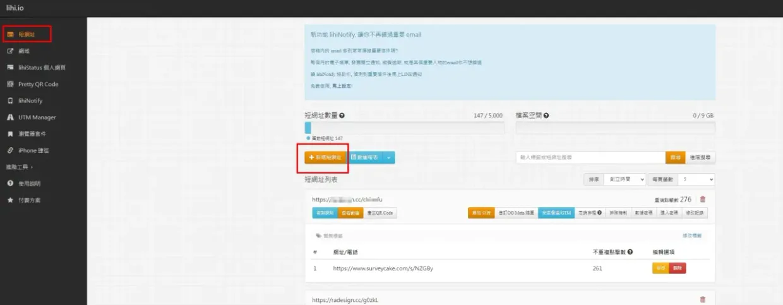Click the 147 / 5,000 quota text
Viewport: 783px width, 305px height.
tap(488, 116)
